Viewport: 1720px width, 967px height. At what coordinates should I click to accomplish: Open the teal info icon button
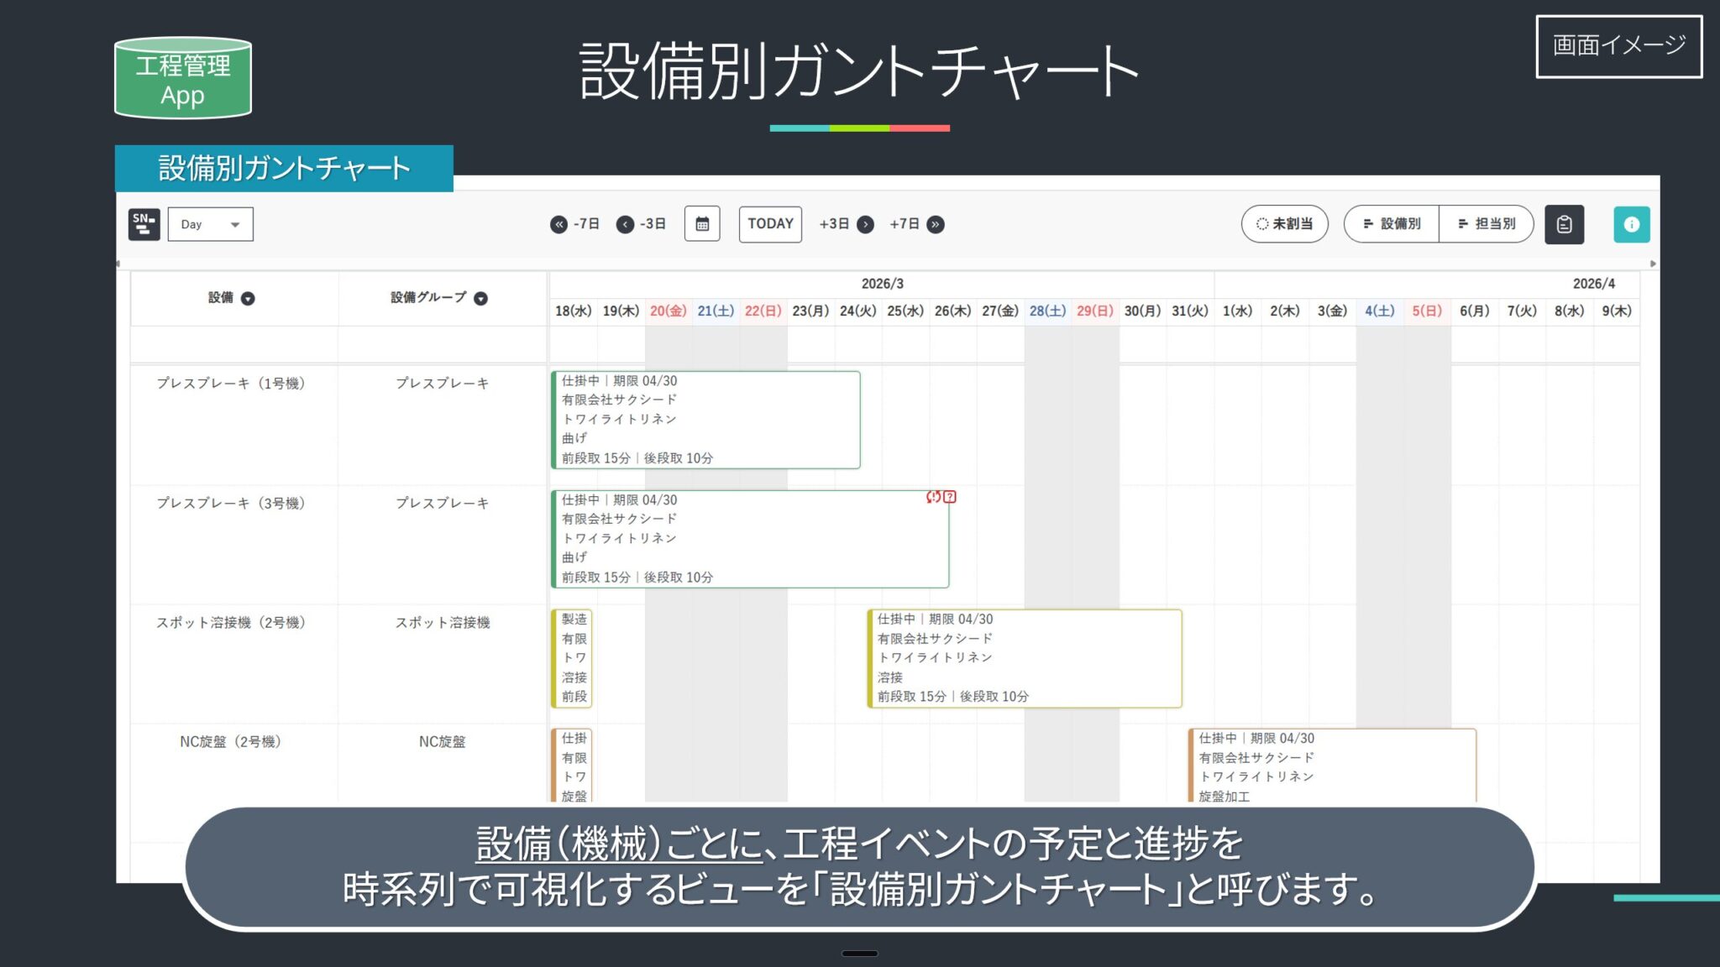(1631, 224)
